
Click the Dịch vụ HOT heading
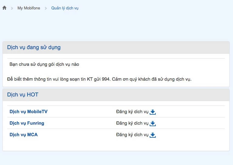click(23, 95)
